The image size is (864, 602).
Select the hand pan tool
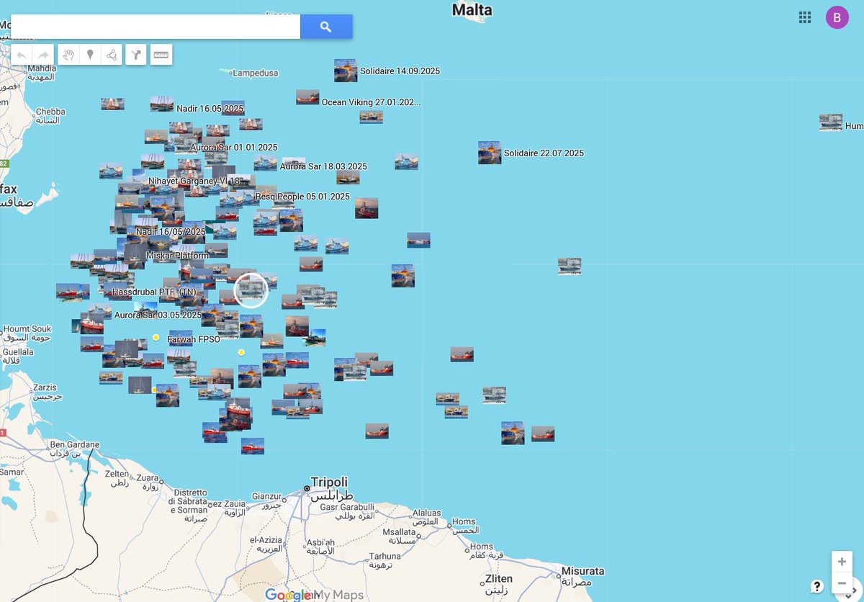(x=68, y=55)
